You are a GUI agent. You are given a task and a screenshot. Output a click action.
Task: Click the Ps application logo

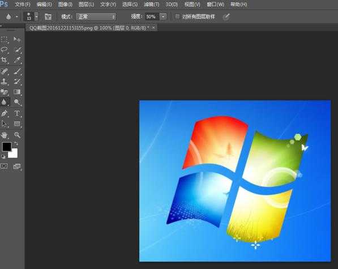4,4
